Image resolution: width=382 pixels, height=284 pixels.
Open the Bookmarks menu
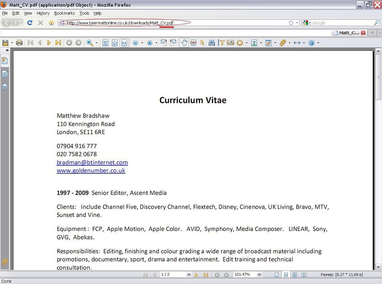click(x=64, y=13)
